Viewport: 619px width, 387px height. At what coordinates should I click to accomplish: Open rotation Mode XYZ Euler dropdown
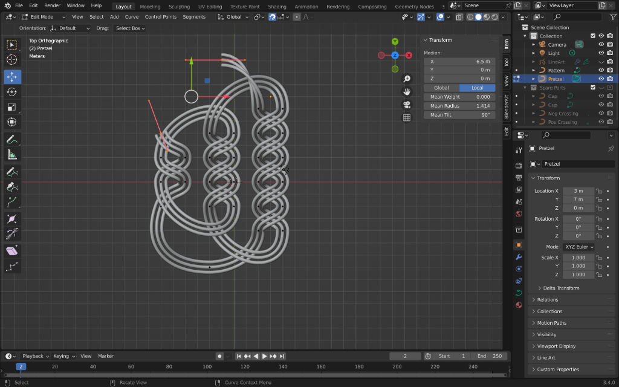(x=578, y=247)
